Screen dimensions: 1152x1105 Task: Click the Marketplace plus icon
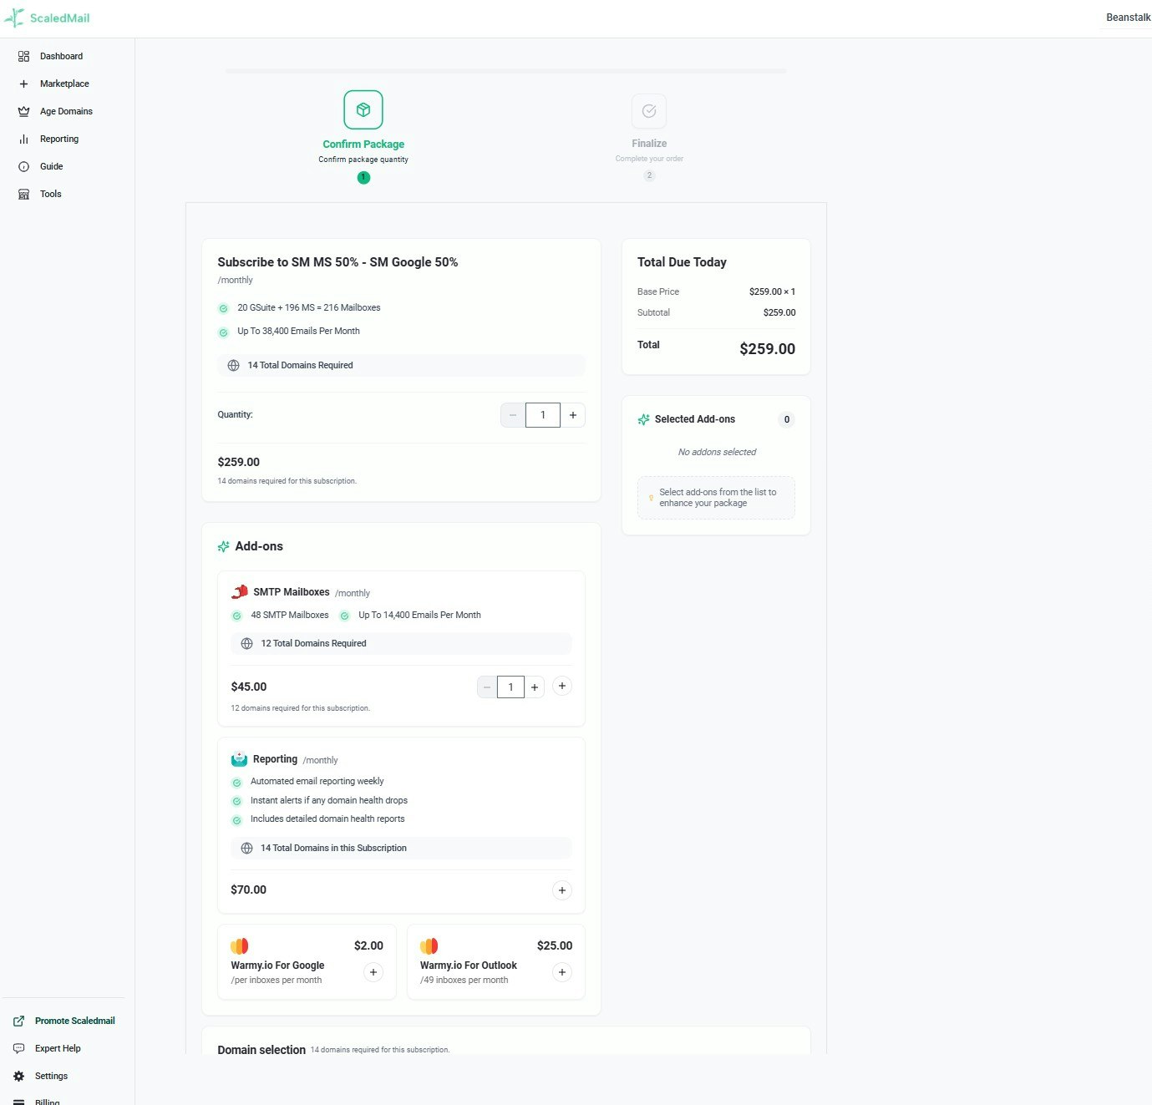point(23,84)
